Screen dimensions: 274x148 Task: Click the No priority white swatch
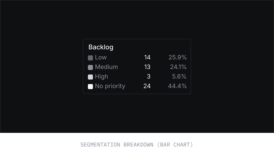coord(90,87)
